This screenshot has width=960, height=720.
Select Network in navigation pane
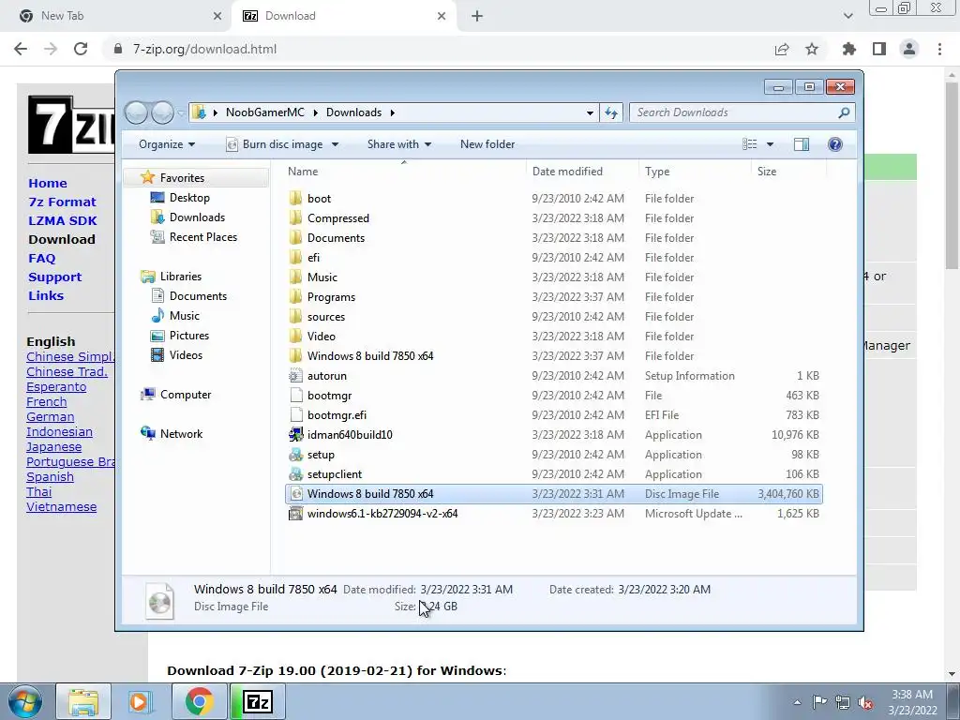pyautogui.click(x=181, y=434)
